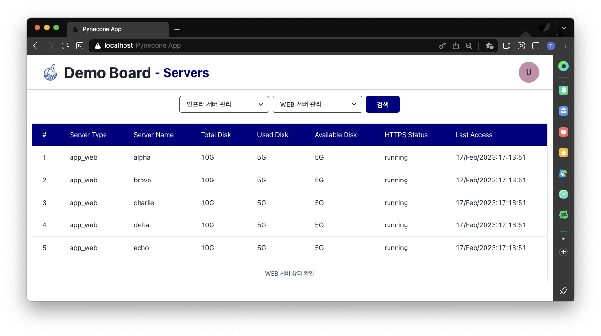The width and height of the screenshot is (601, 336).
Task: Click the browser forward arrow
Action: pyautogui.click(x=51, y=46)
